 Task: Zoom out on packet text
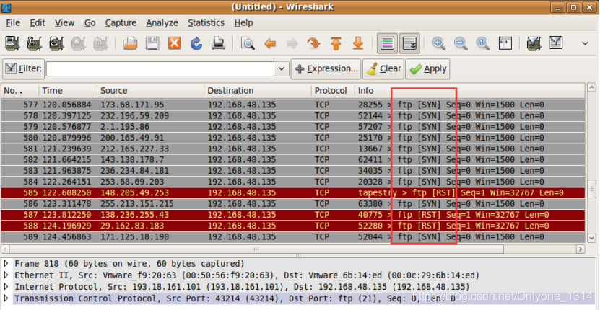point(461,43)
